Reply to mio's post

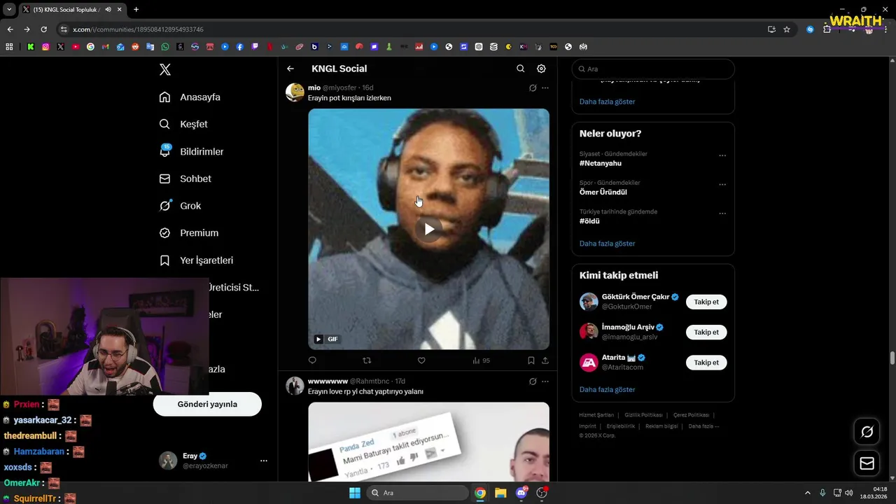tap(312, 360)
